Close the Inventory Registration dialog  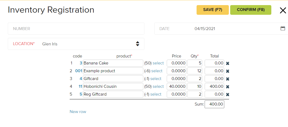[x=283, y=10]
